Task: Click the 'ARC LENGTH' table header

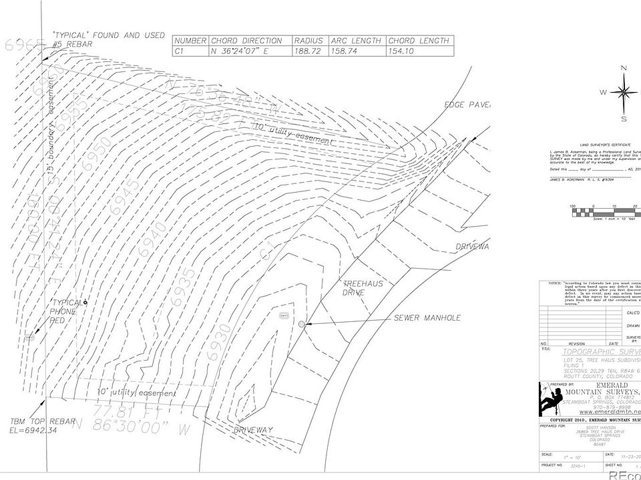Action: pos(356,41)
